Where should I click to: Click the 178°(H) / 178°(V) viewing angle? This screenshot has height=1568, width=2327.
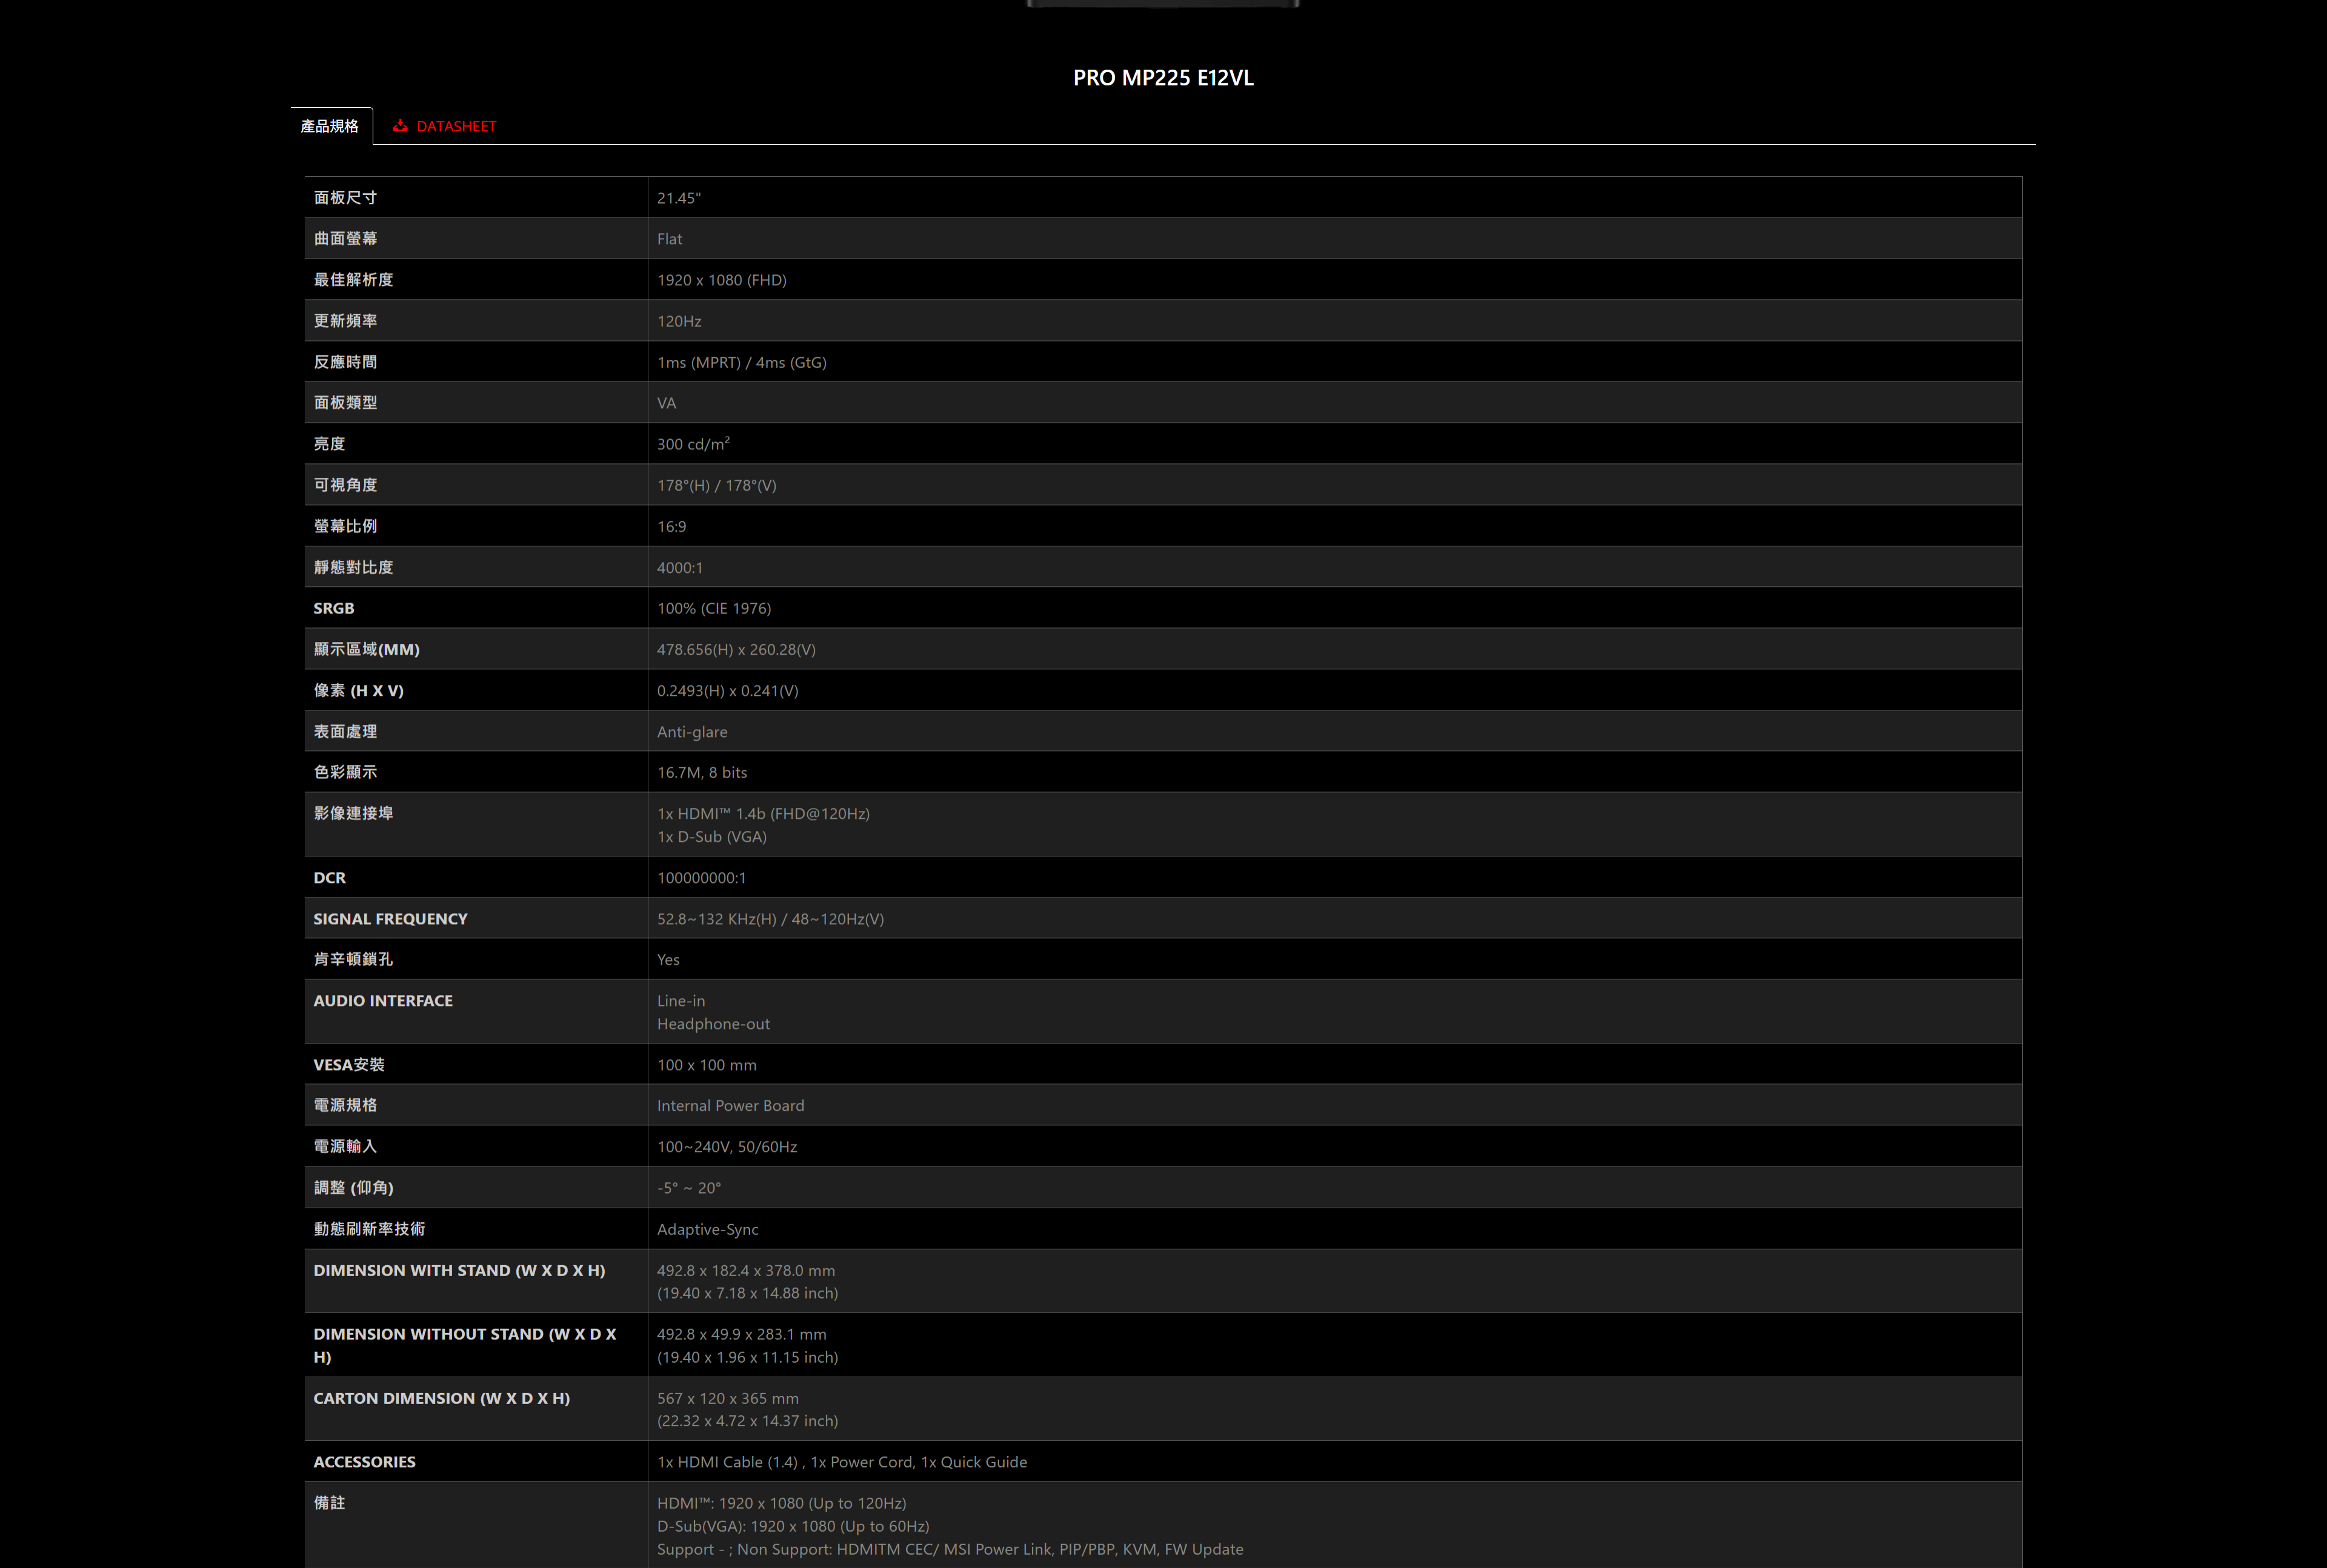717,485
